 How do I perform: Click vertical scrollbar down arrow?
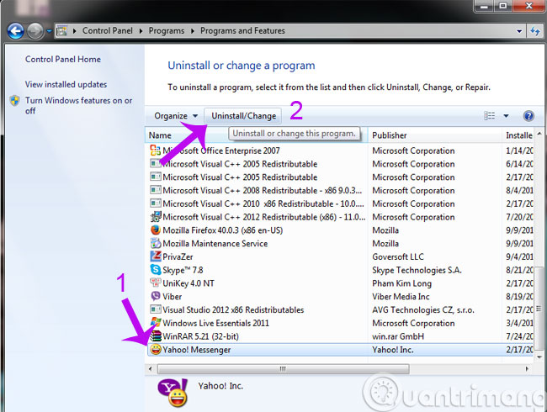(539, 357)
